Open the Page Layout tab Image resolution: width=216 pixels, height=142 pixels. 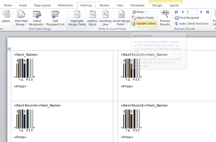click(x=43, y=5)
